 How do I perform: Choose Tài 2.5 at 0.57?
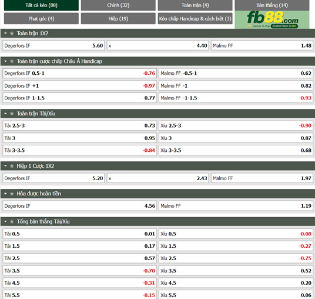pos(79,258)
